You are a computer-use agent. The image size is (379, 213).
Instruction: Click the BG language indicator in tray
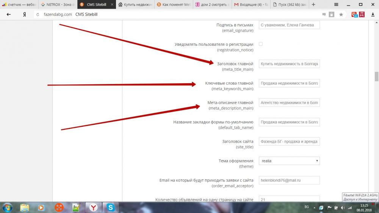pyautogui.click(x=307, y=207)
